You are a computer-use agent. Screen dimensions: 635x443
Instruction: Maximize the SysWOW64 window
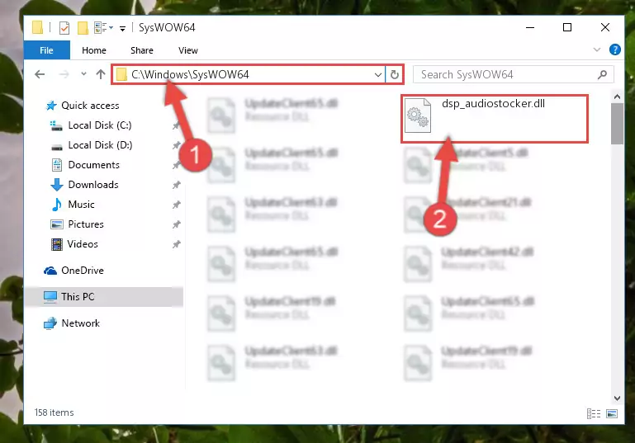pos(567,27)
